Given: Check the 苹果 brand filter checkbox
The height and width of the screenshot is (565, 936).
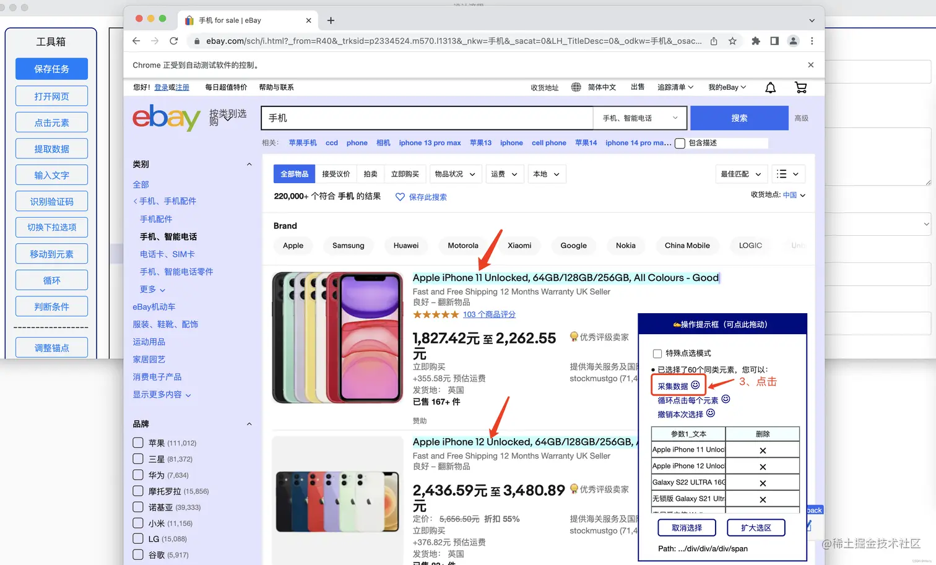Looking at the screenshot, I should 137,442.
